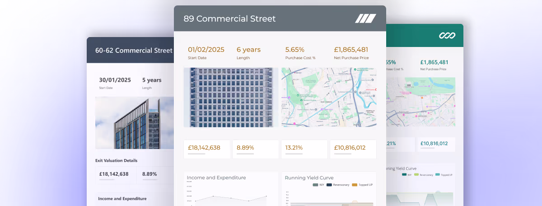The width and height of the screenshot is (542, 206).
Task: Click the £10,816,012 card in the center report
Action: pos(353,149)
